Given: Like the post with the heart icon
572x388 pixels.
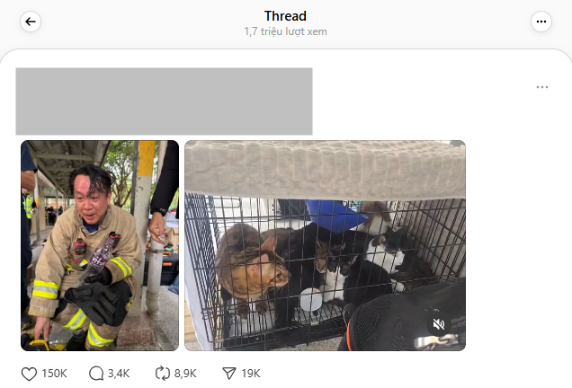Looking at the screenshot, I should click(x=29, y=374).
